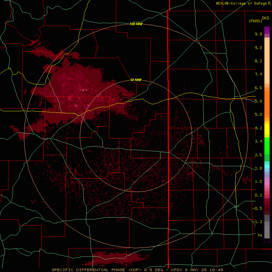
Task: Click the 6.6 scale value
Action: tap(258, 88)
